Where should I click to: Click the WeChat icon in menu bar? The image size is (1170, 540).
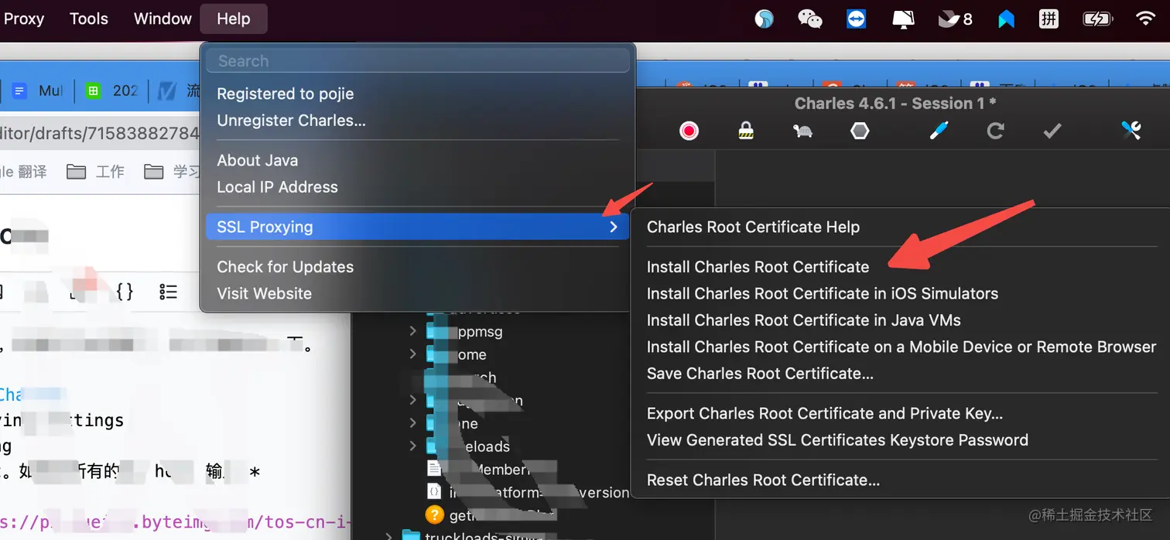pyautogui.click(x=809, y=19)
